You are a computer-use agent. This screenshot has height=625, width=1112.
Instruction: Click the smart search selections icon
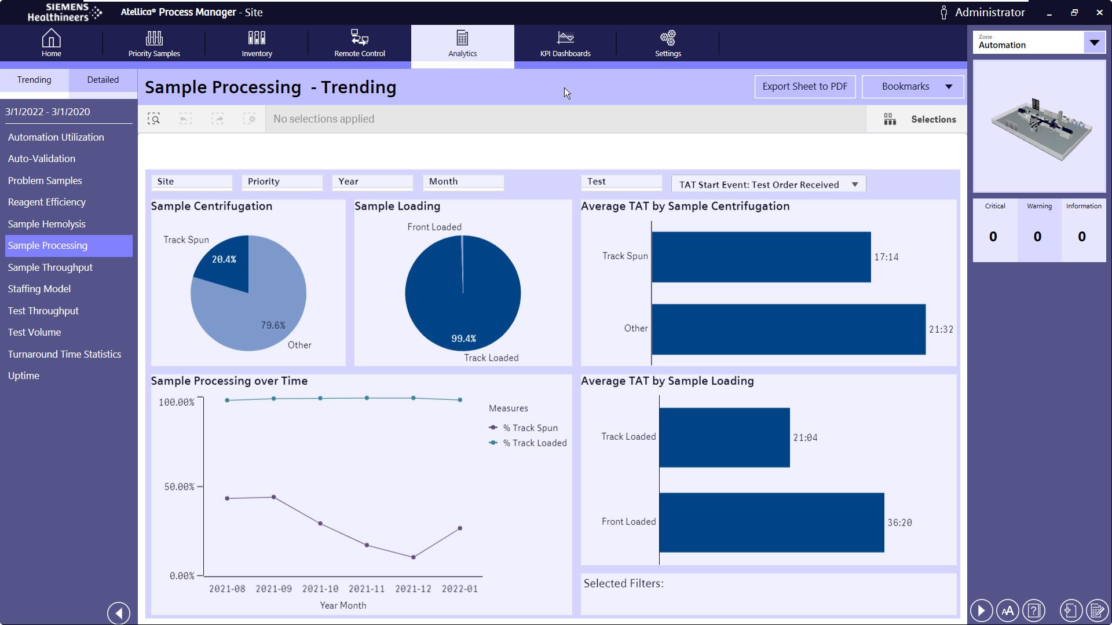[153, 119]
